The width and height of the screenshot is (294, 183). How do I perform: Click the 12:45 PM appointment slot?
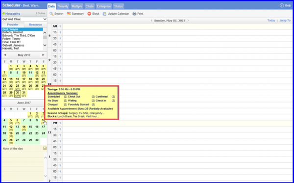[x=177, y=141]
